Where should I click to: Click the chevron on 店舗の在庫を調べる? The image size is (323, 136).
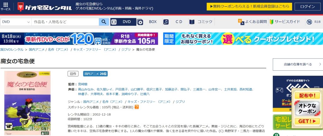(320, 64)
